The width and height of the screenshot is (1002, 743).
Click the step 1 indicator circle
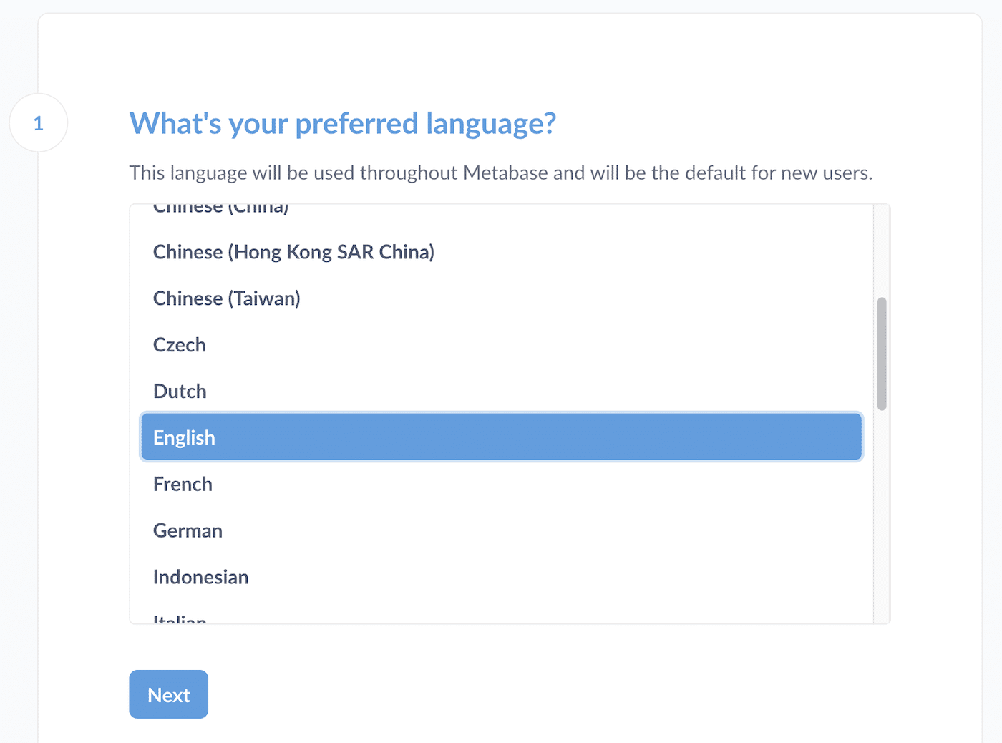(38, 123)
